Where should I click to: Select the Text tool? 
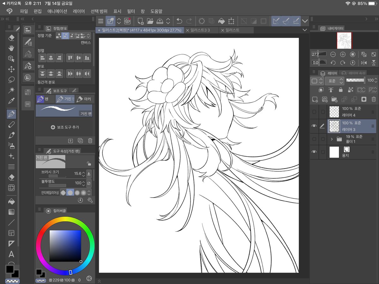(11, 254)
